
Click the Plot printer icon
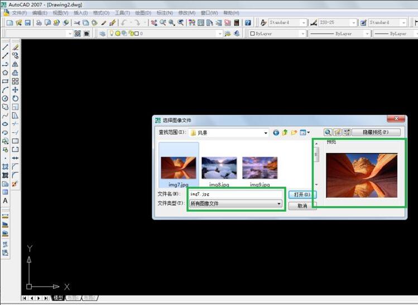point(39,23)
